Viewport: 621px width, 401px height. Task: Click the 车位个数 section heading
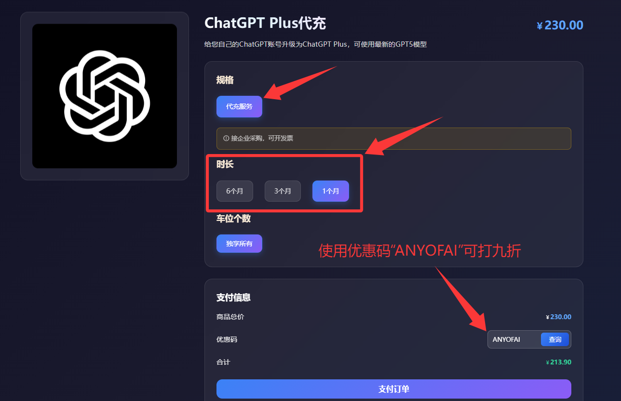tap(233, 219)
